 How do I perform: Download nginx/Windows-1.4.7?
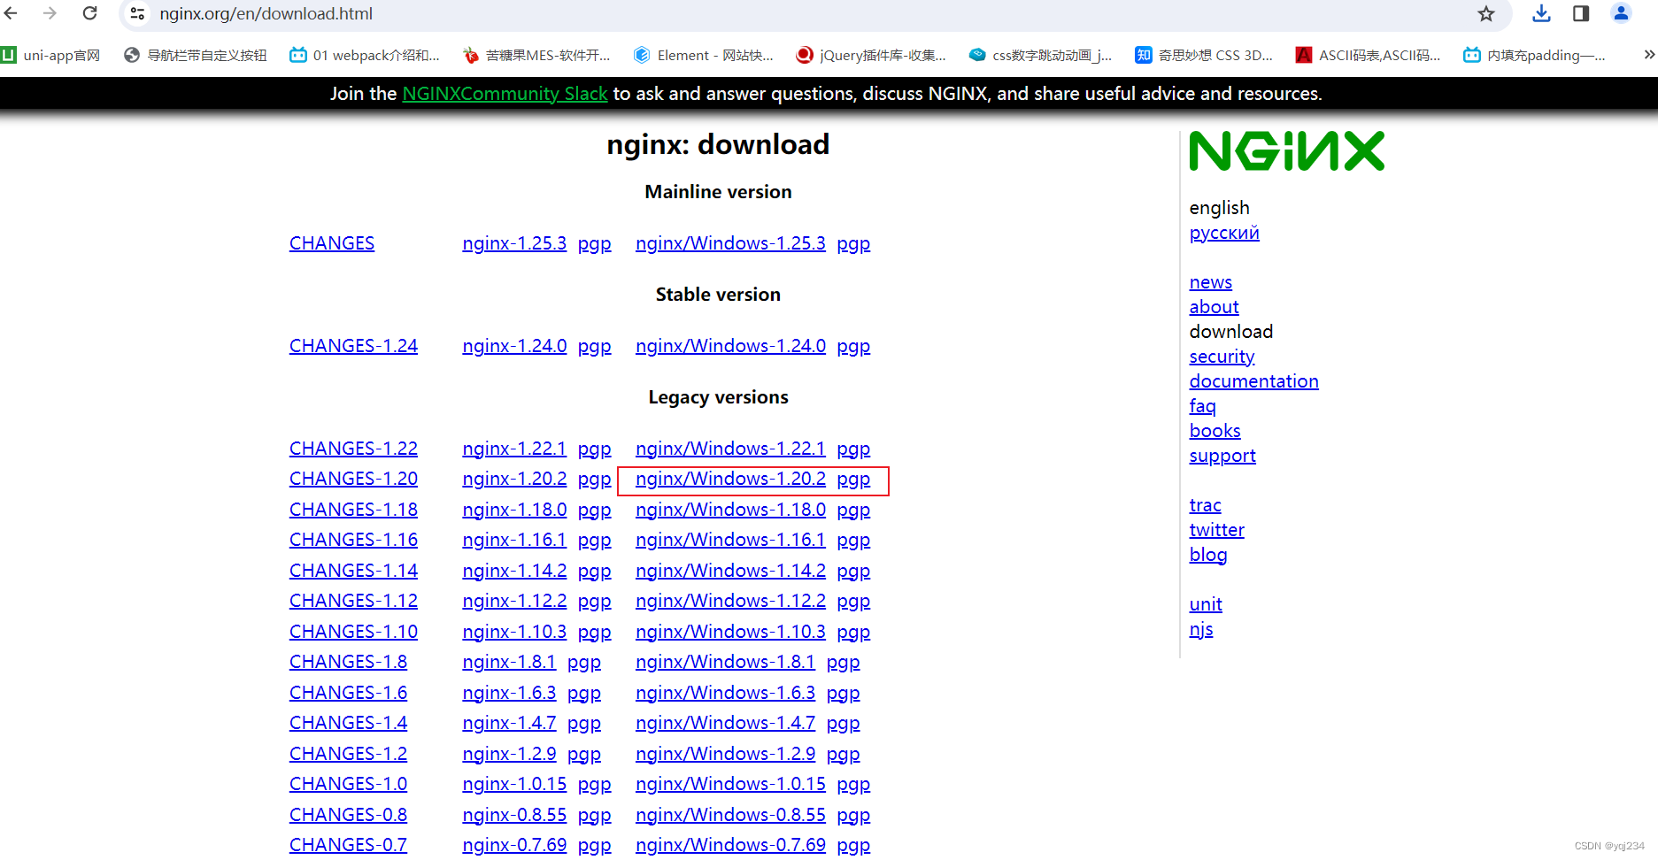point(725,723)
